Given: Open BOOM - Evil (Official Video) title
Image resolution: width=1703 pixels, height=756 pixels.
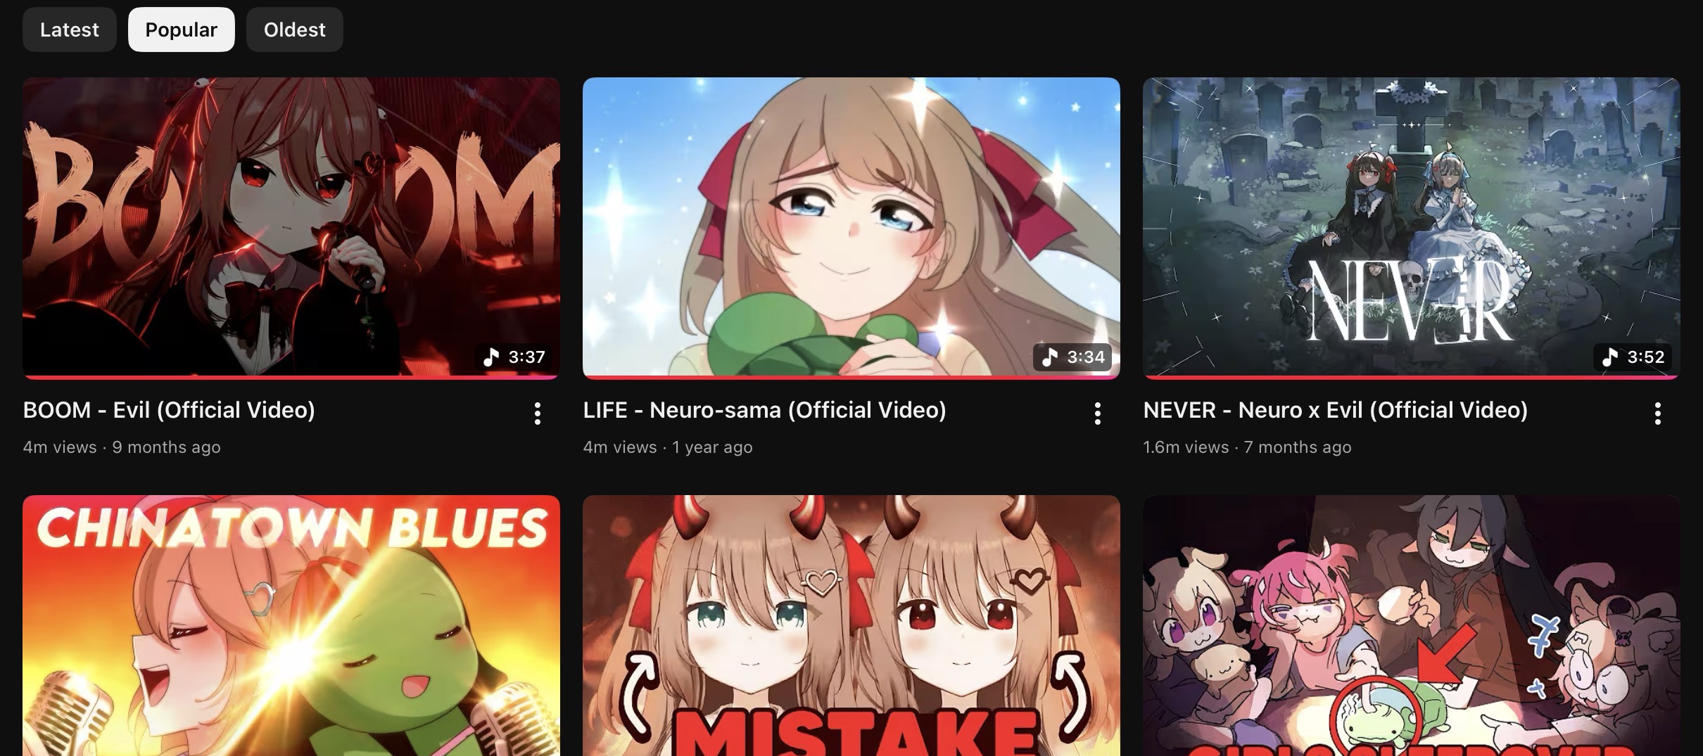Looking at the screenshot, I should coord(169,410).
